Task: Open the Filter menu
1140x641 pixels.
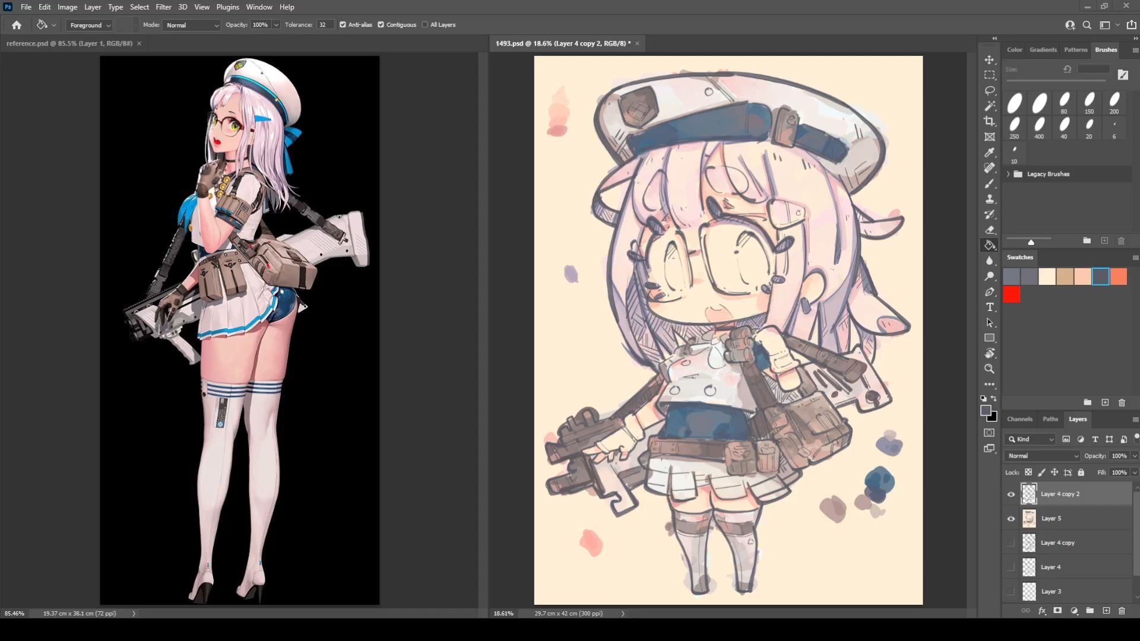Action: point(163,7)
